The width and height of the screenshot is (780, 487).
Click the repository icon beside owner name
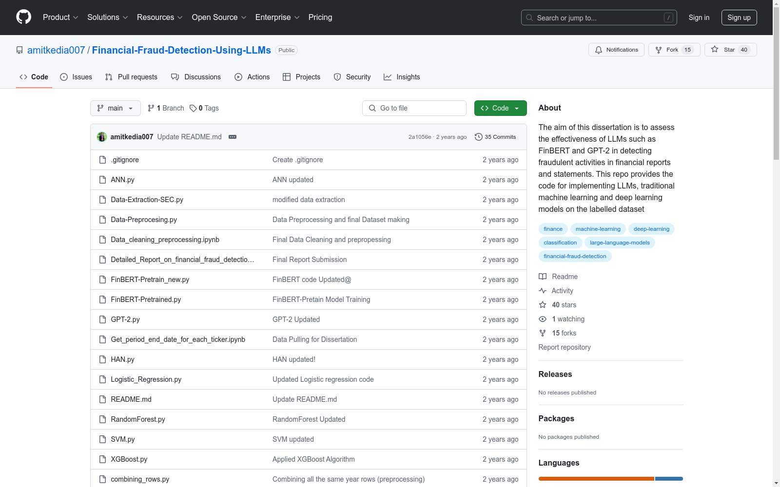[19, 50]
